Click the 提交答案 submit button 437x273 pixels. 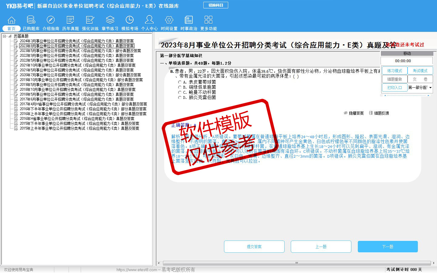[254, 247]
